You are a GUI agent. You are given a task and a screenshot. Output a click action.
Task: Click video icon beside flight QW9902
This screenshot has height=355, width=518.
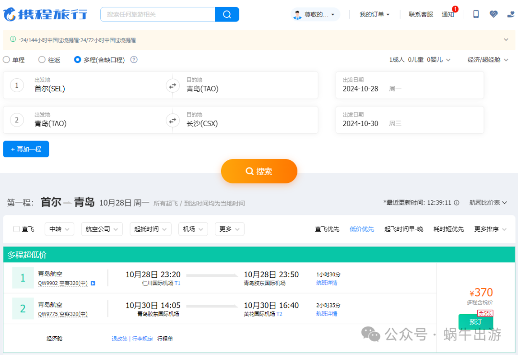(x=93, y=283)
